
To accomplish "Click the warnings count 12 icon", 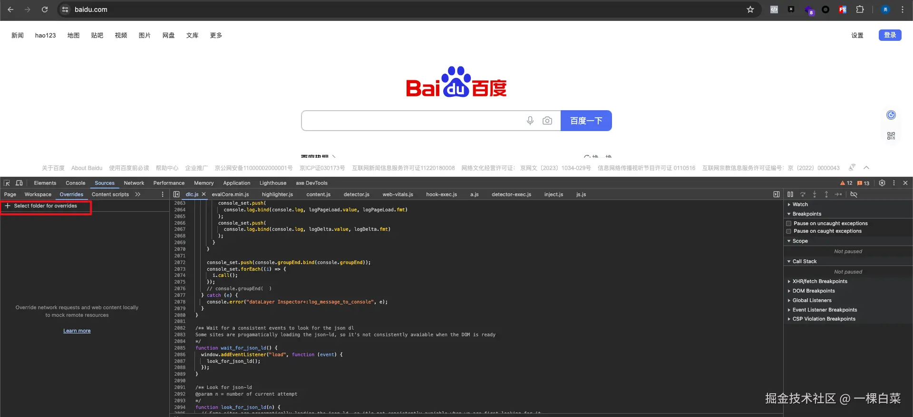I will 846,183.
